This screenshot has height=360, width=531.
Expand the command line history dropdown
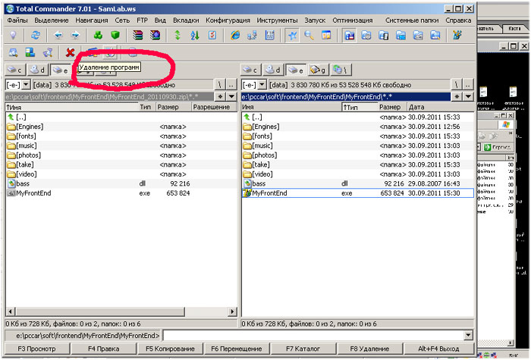click(467, 335)
